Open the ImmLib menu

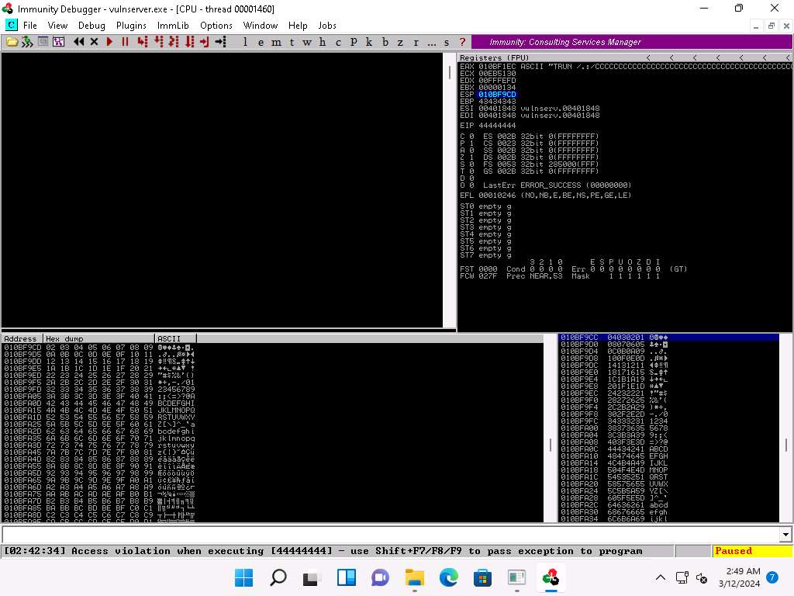tap(173, 26)
